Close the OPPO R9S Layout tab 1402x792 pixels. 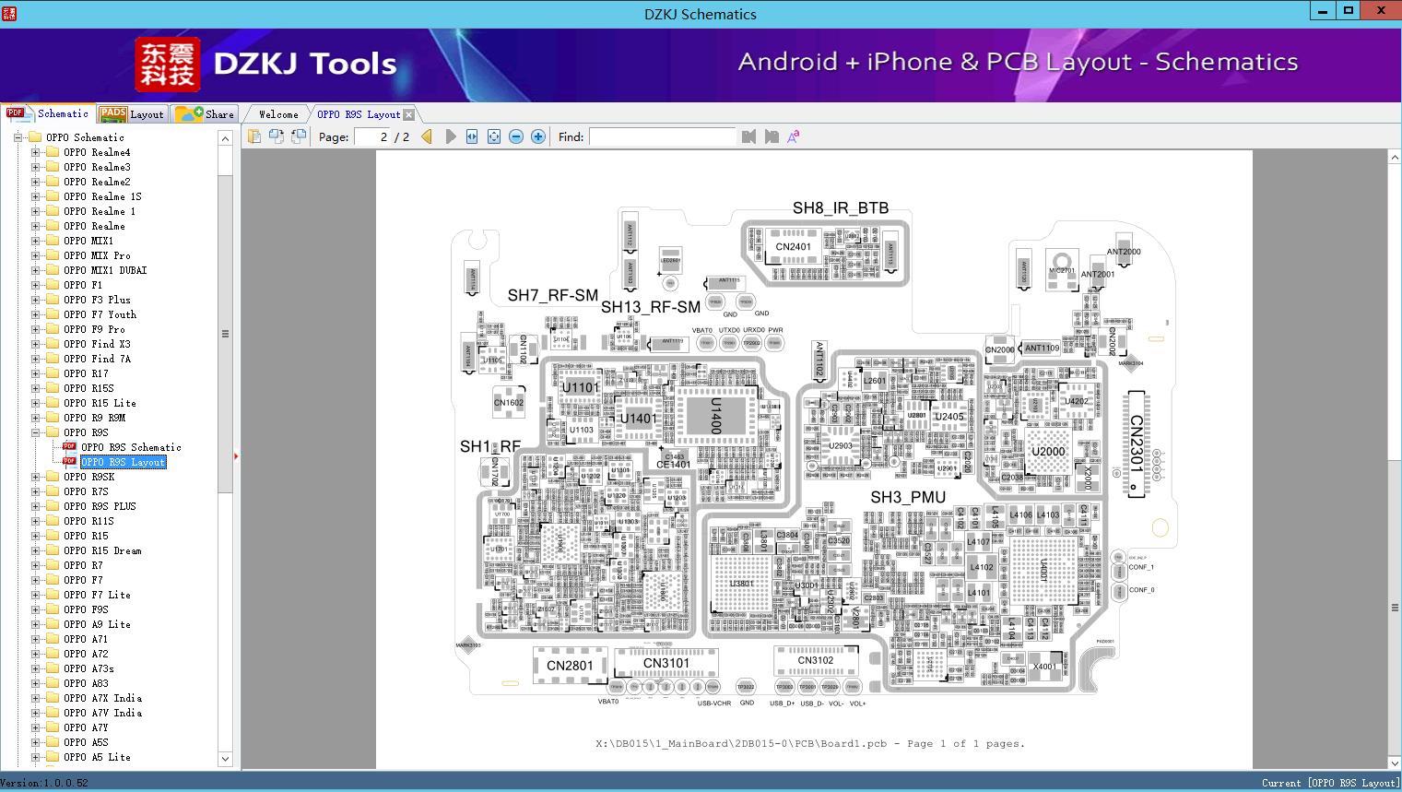tap(408, 115)
